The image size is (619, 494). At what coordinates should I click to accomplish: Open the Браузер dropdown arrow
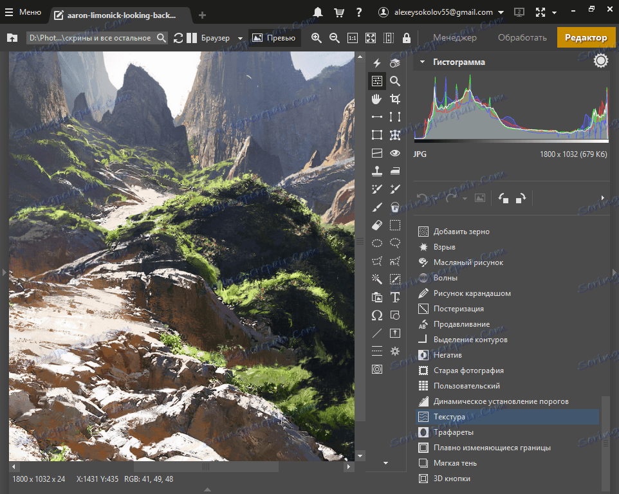[x=240, y=39]
